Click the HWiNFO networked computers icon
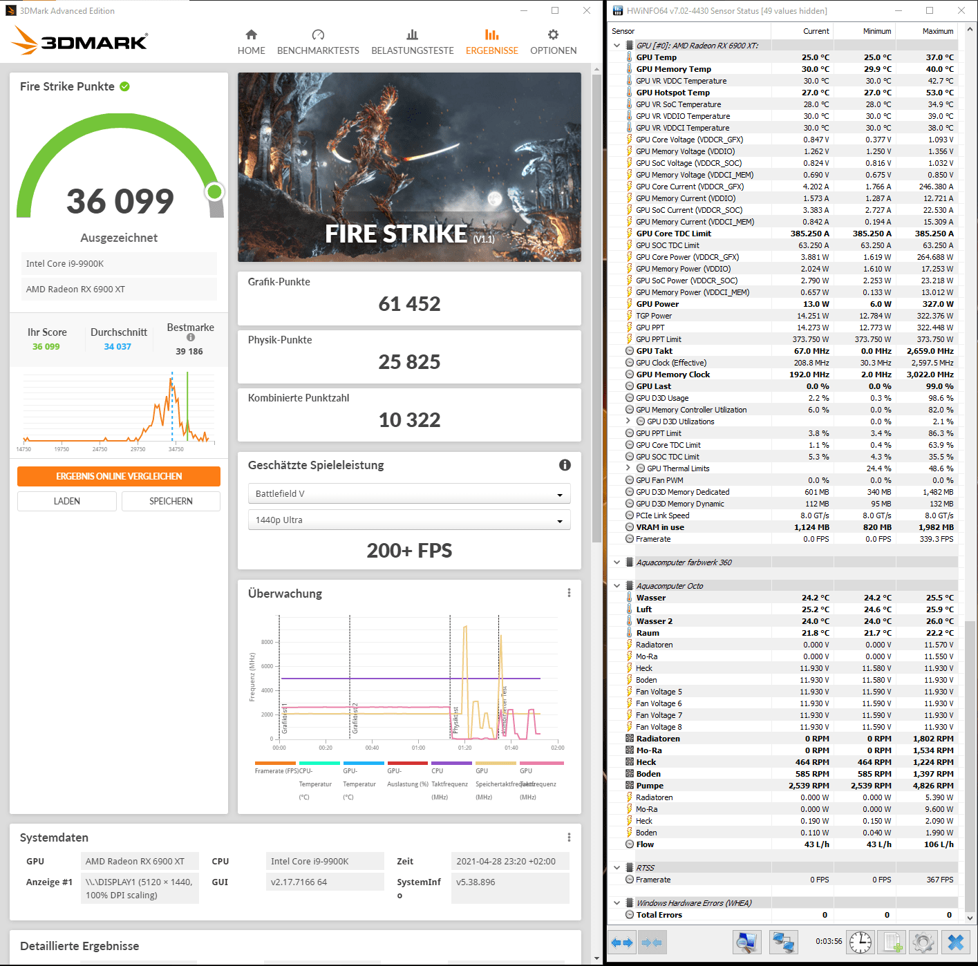Screen dimensions: 978x966 [783, 942]
